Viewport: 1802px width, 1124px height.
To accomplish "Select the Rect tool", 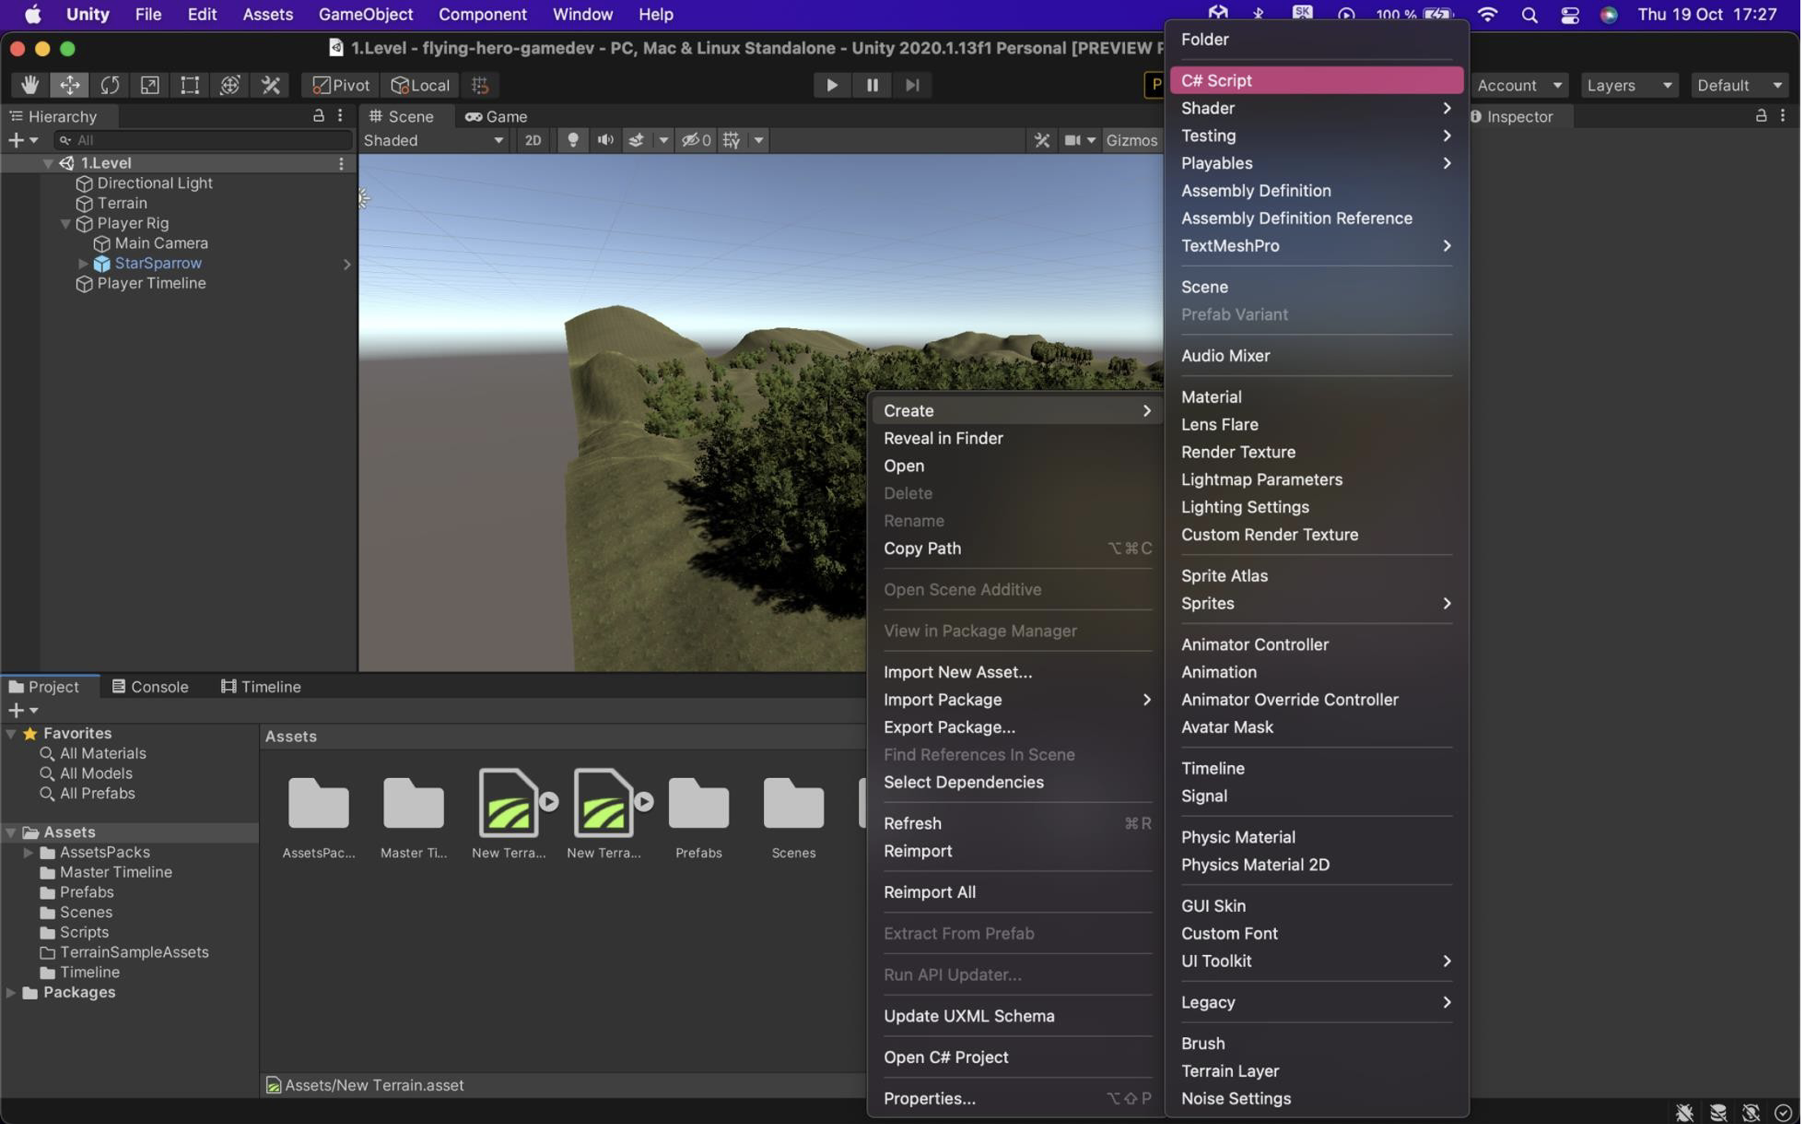I will [189, 84].
